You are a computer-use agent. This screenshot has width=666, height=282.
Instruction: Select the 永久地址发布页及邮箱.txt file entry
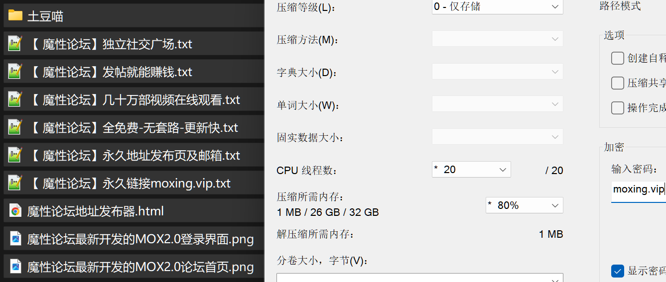[132, 155]
